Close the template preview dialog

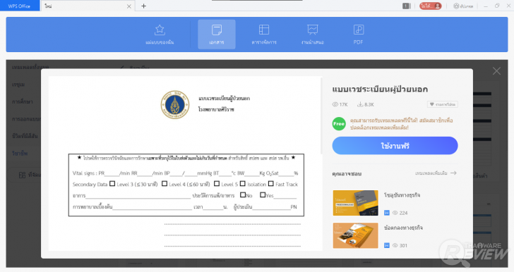click(496, 71)
